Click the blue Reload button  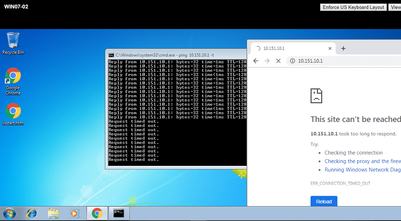324,202
